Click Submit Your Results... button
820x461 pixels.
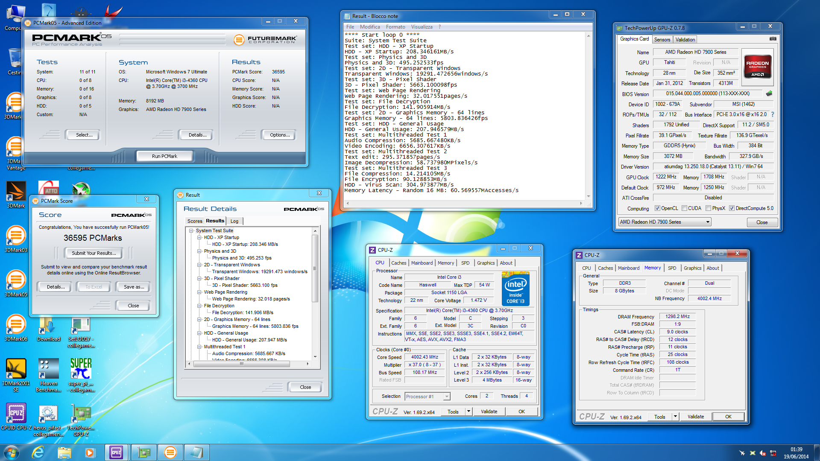(x=94, y=253)
